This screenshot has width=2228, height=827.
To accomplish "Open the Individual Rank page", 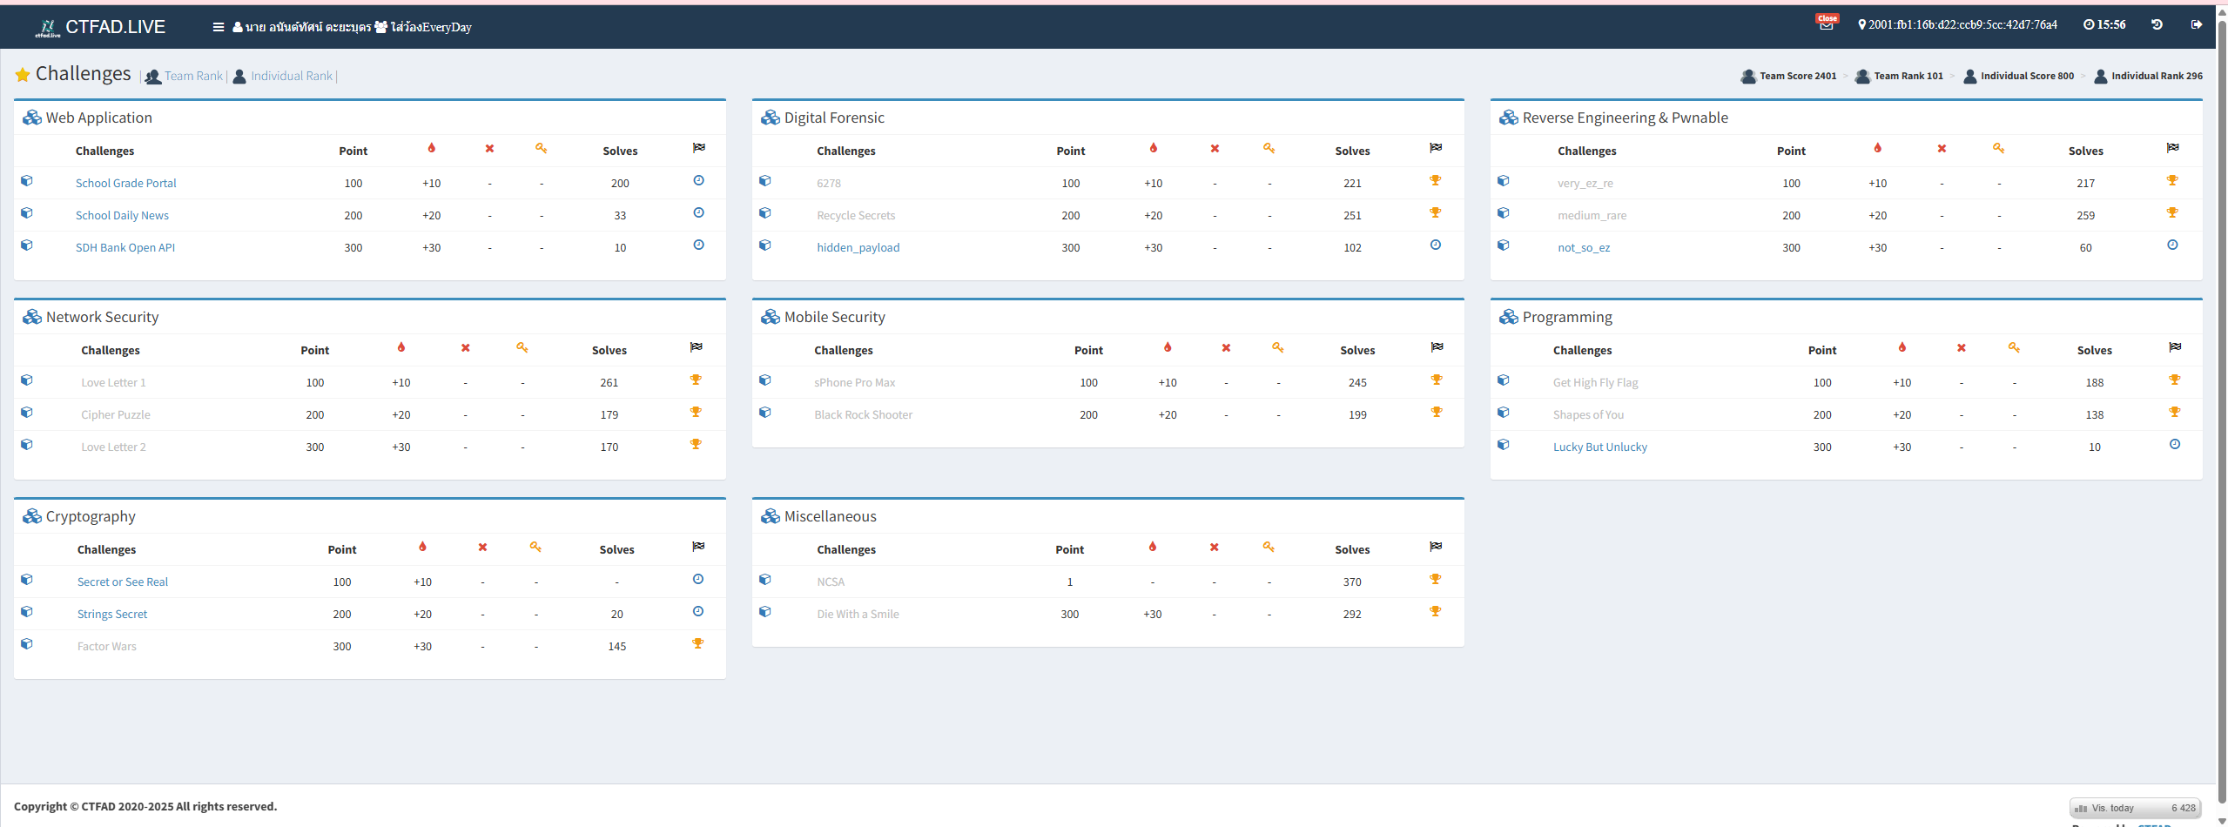I will pyautogui.click(x=292, y=77).
